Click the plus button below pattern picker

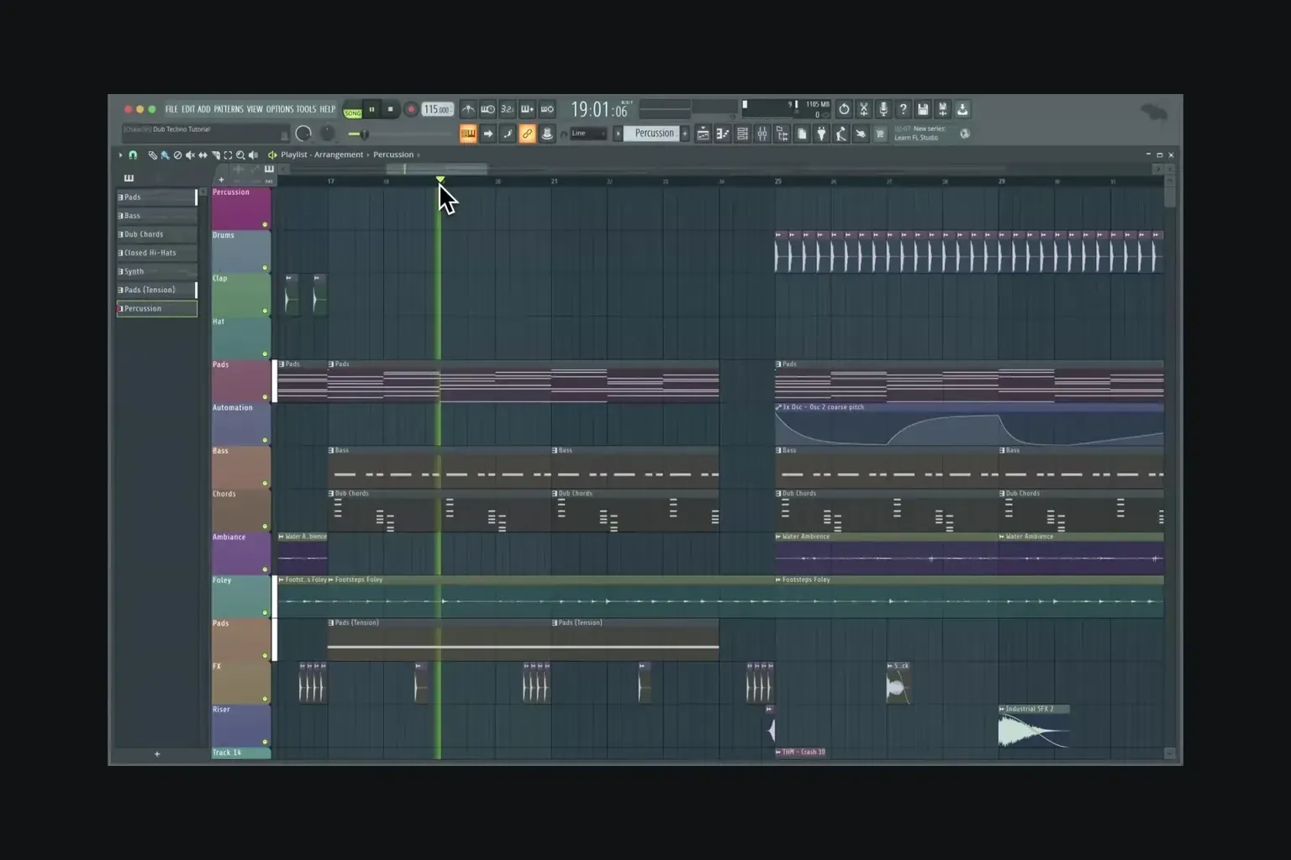tap(157, 754)
